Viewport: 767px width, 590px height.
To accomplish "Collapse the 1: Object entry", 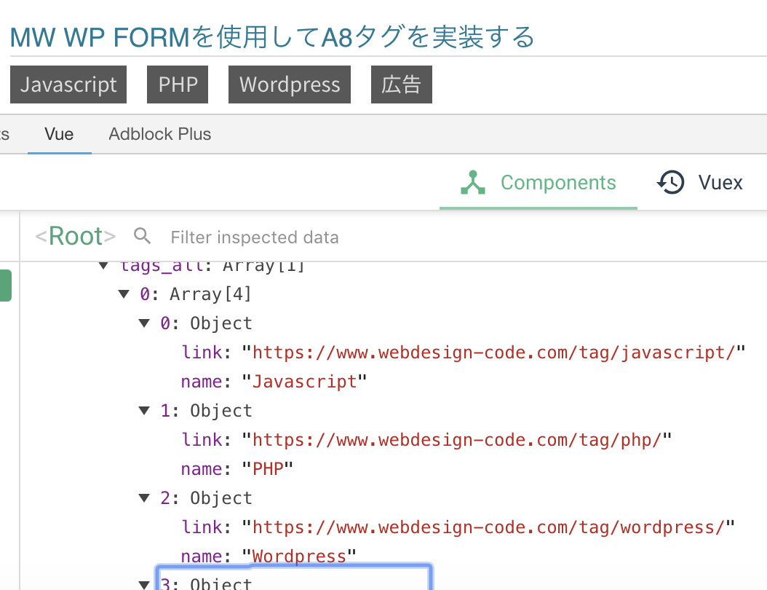I will (143, 411).
